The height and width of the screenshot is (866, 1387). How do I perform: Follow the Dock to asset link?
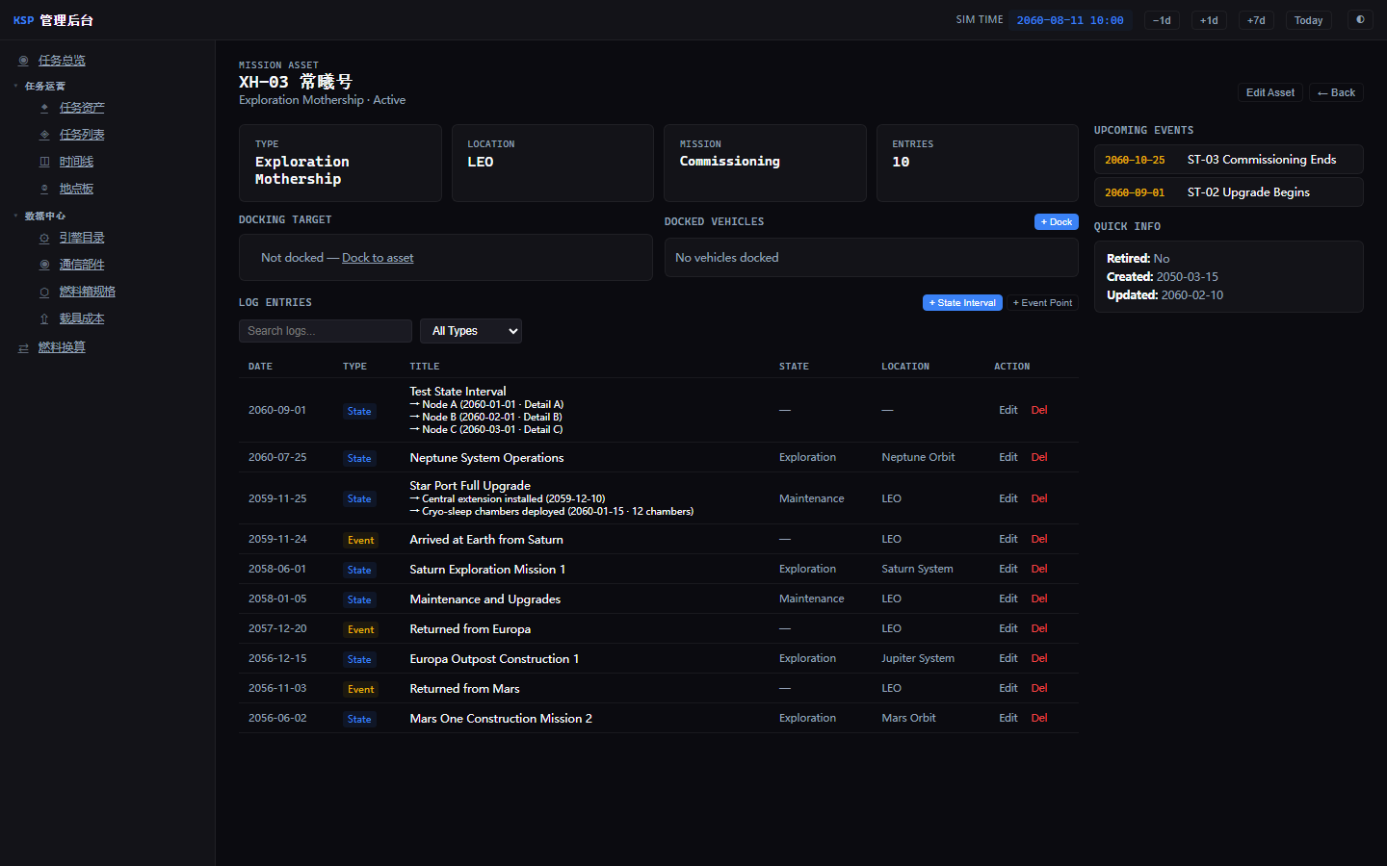378,258
